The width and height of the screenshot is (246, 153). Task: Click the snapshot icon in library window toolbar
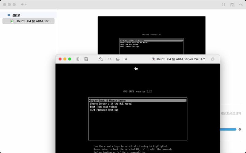[232, 5]
